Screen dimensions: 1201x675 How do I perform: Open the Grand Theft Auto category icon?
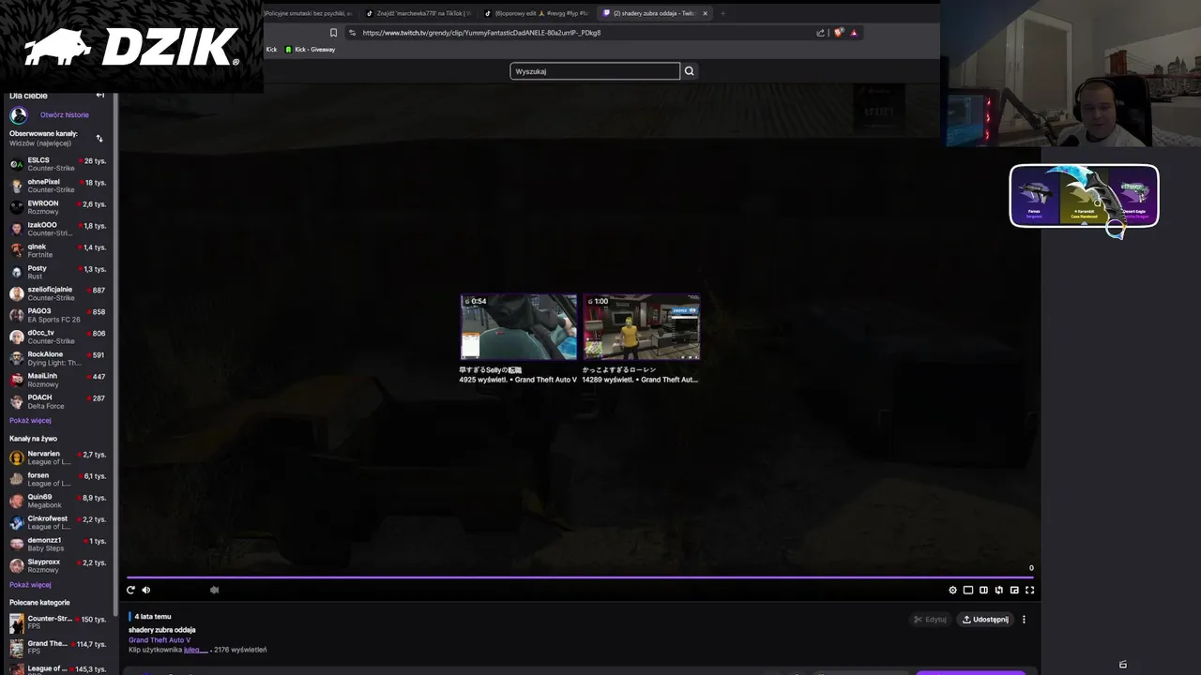pyautogui.click(x=17, y=648)
